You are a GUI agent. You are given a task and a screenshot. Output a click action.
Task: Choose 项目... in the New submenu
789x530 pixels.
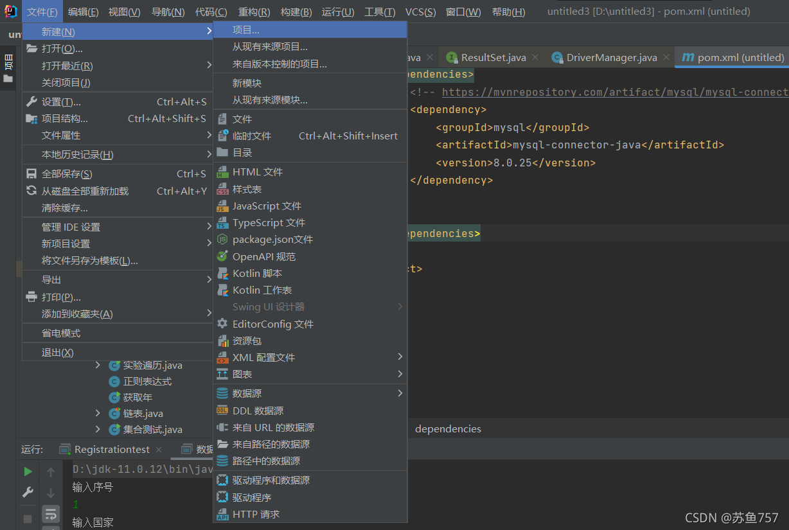[x=310, y=30]
